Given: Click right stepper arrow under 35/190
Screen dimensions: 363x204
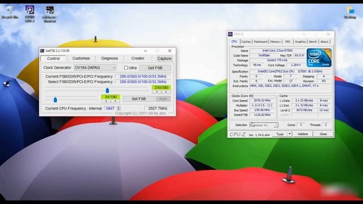Looking at the screenshot, I should pyautogui.click(x=115, y=101).
